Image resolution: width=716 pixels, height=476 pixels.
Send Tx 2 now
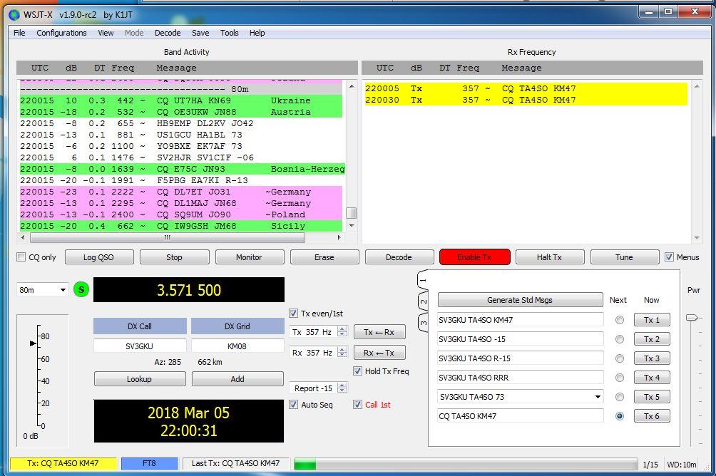click(x=652, y=339)
